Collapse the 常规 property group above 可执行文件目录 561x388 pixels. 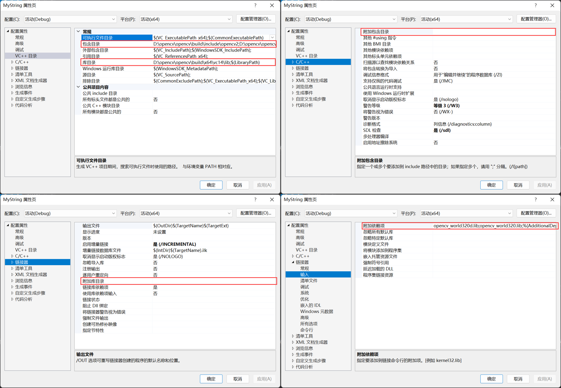pyautogui.click(x=78, y=32)
